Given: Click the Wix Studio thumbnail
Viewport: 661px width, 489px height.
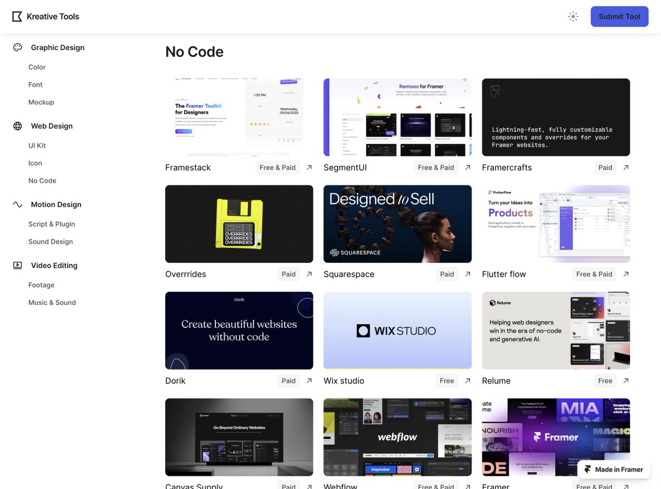Looking at the screenshot, I should (397, 330).
